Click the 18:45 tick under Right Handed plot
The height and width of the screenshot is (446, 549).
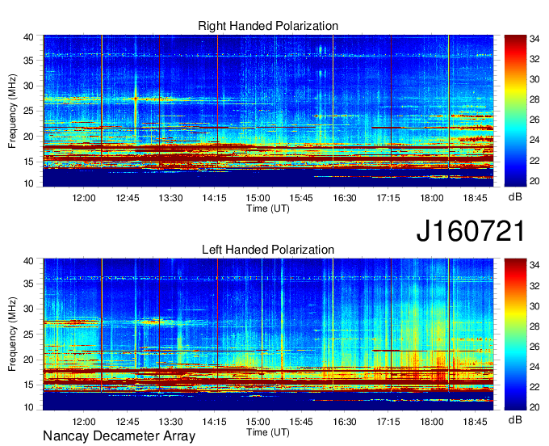(475, 198)
